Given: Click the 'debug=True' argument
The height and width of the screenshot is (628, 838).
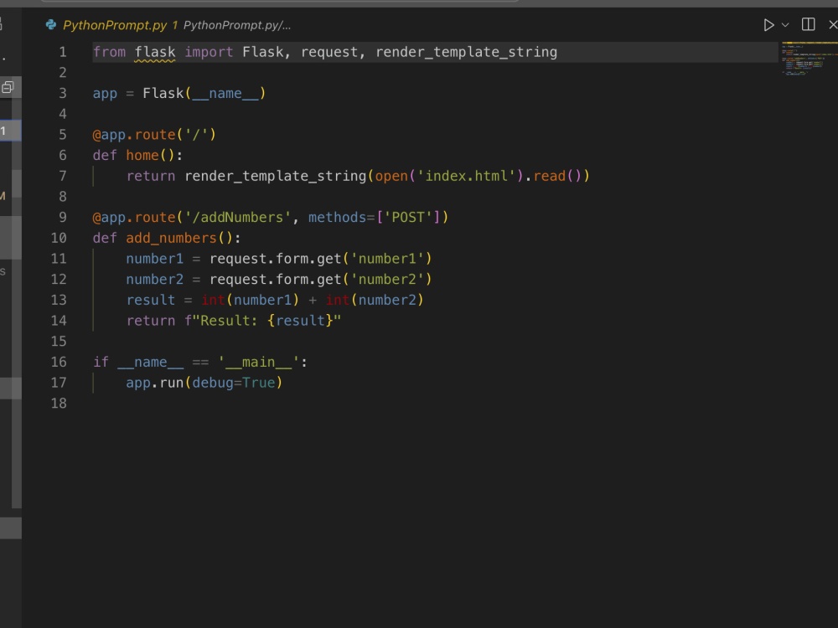Looking at the screenshot, I should [234, 383].
